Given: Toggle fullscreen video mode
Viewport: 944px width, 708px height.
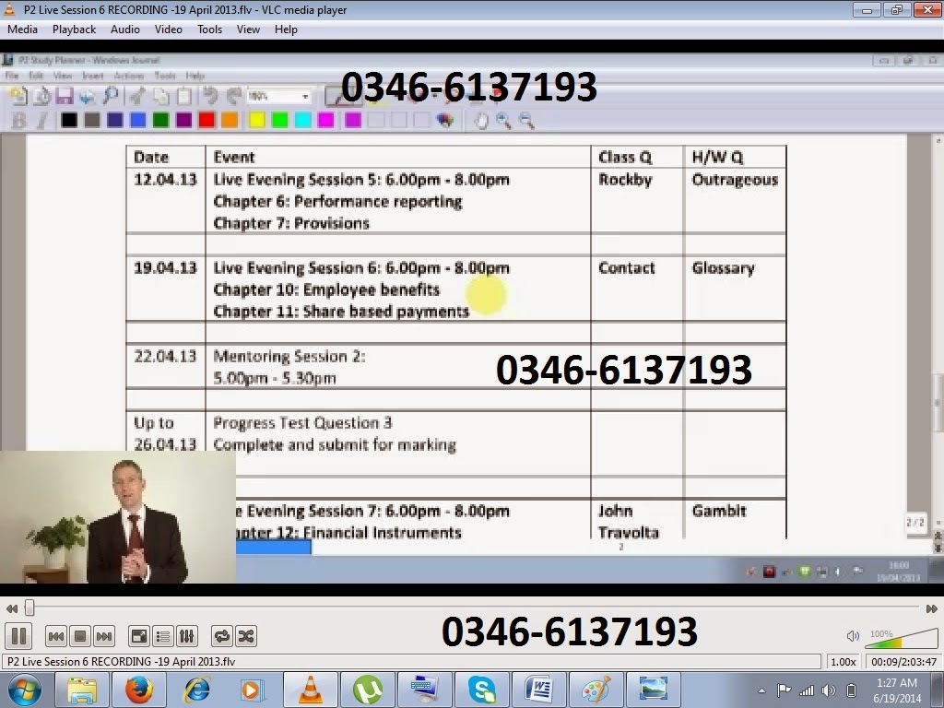Looking at the screenshot, I should [x=139, y=636].
